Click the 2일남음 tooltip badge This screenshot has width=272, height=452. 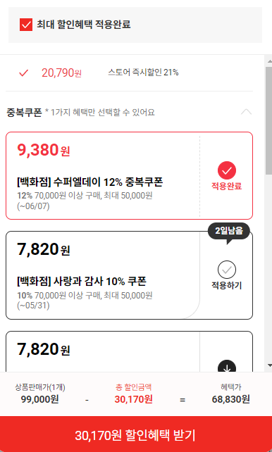pyautogui.click(x=229, y=231)
